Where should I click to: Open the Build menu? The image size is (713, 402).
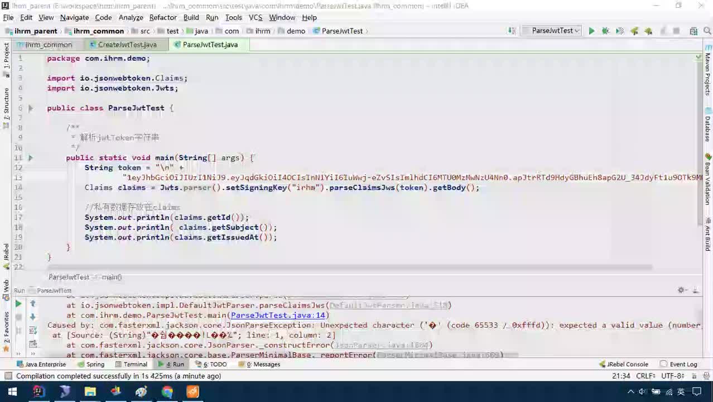coord(191,17)
